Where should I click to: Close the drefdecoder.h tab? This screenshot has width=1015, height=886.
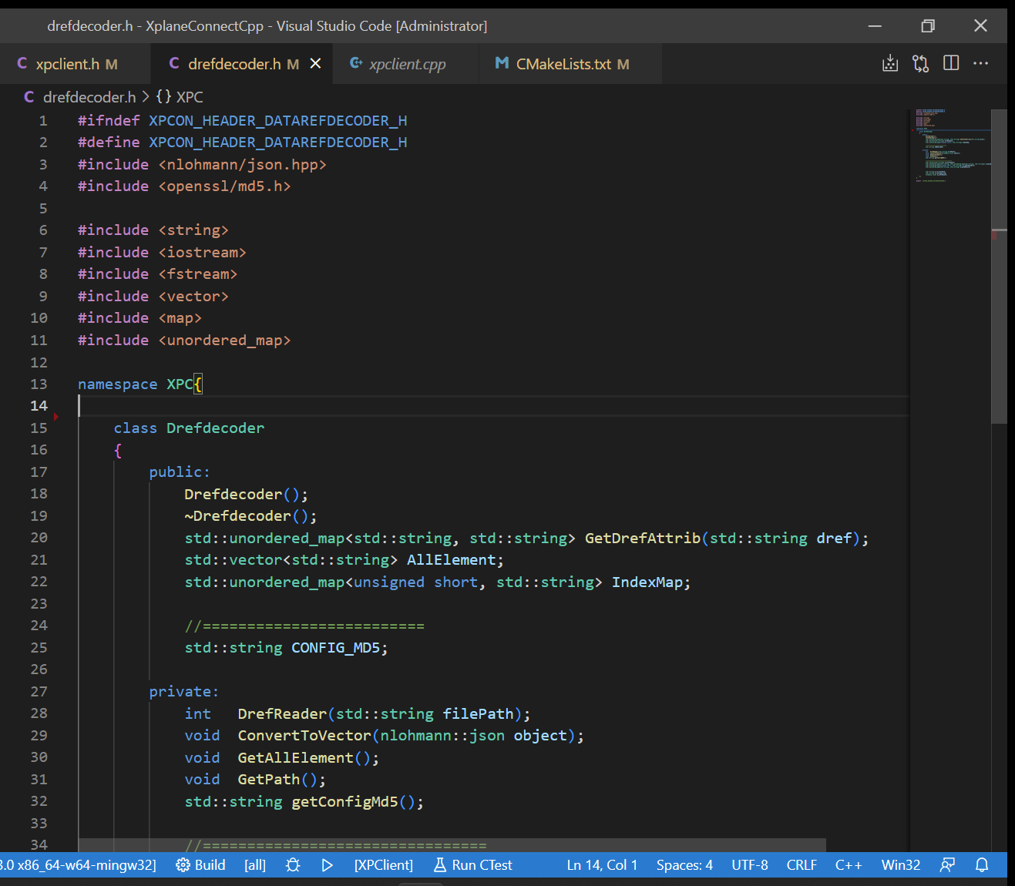click(x=315, y=63)
